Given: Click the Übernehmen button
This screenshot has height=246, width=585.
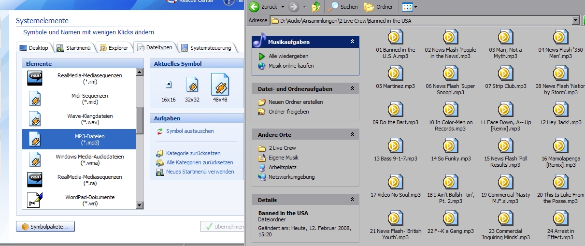Looking at the screenshot, I should [x=222, y=226].
